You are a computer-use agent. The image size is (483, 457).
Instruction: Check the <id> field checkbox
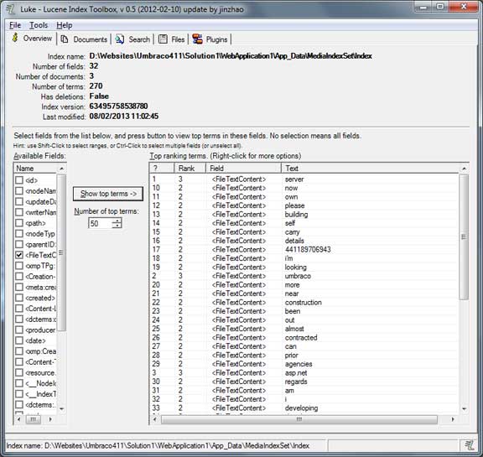(x=19, y=180)
